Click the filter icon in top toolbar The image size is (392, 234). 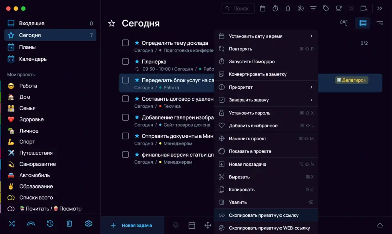(313, 8)
